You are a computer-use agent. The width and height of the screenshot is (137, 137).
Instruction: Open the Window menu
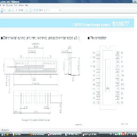(21, 5)
